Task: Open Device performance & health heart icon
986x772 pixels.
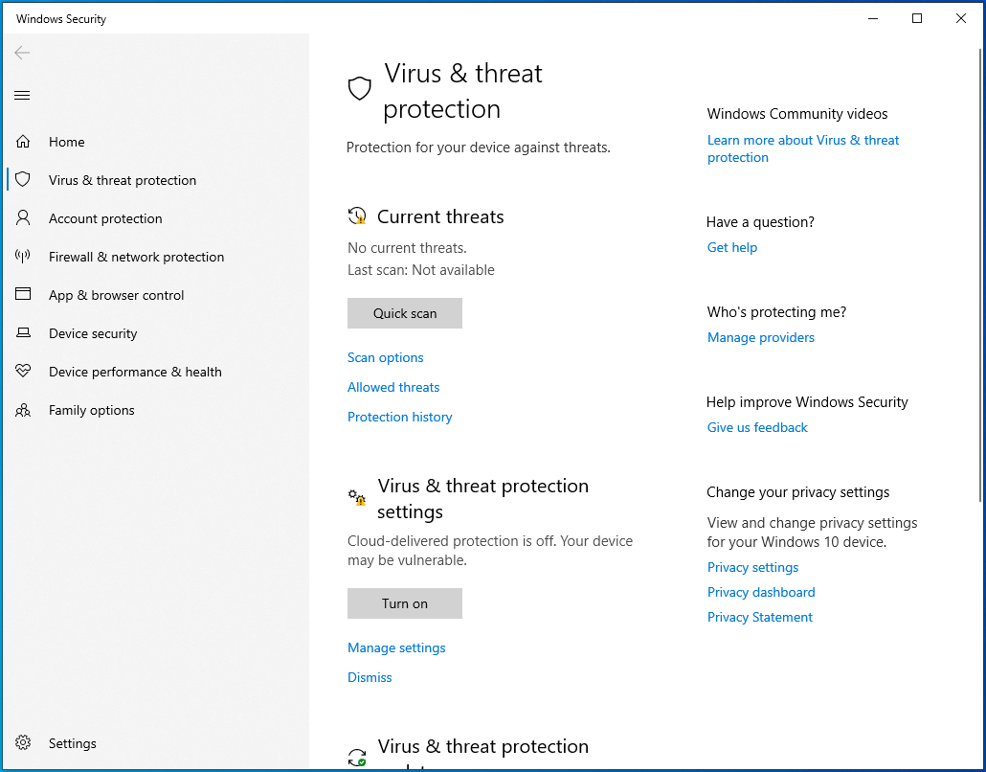Action: [x=22, y=371]
